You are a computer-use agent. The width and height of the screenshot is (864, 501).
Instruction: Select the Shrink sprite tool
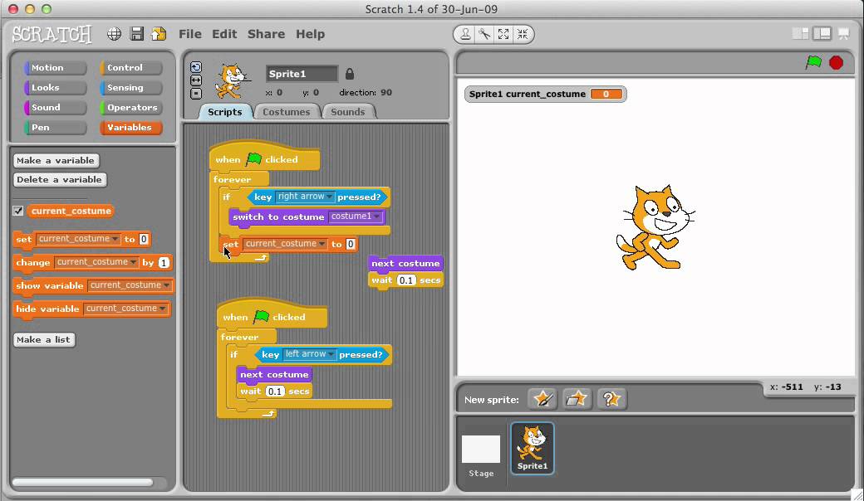523,34
